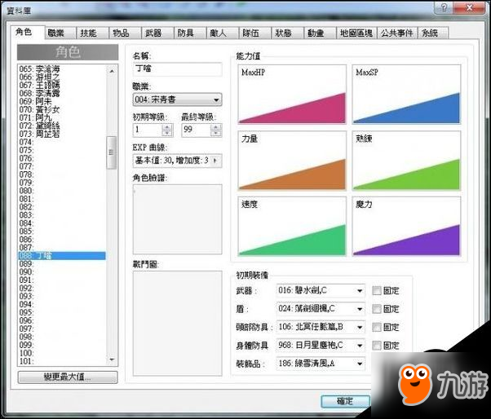Open the 武器 tab
491x419 pixels.
[x=157, y=33]
